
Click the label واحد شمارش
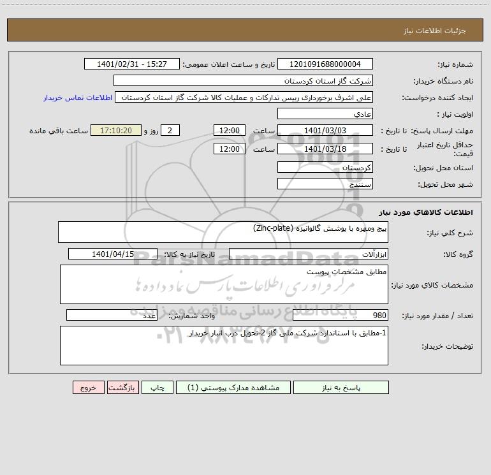pos(192,316)
